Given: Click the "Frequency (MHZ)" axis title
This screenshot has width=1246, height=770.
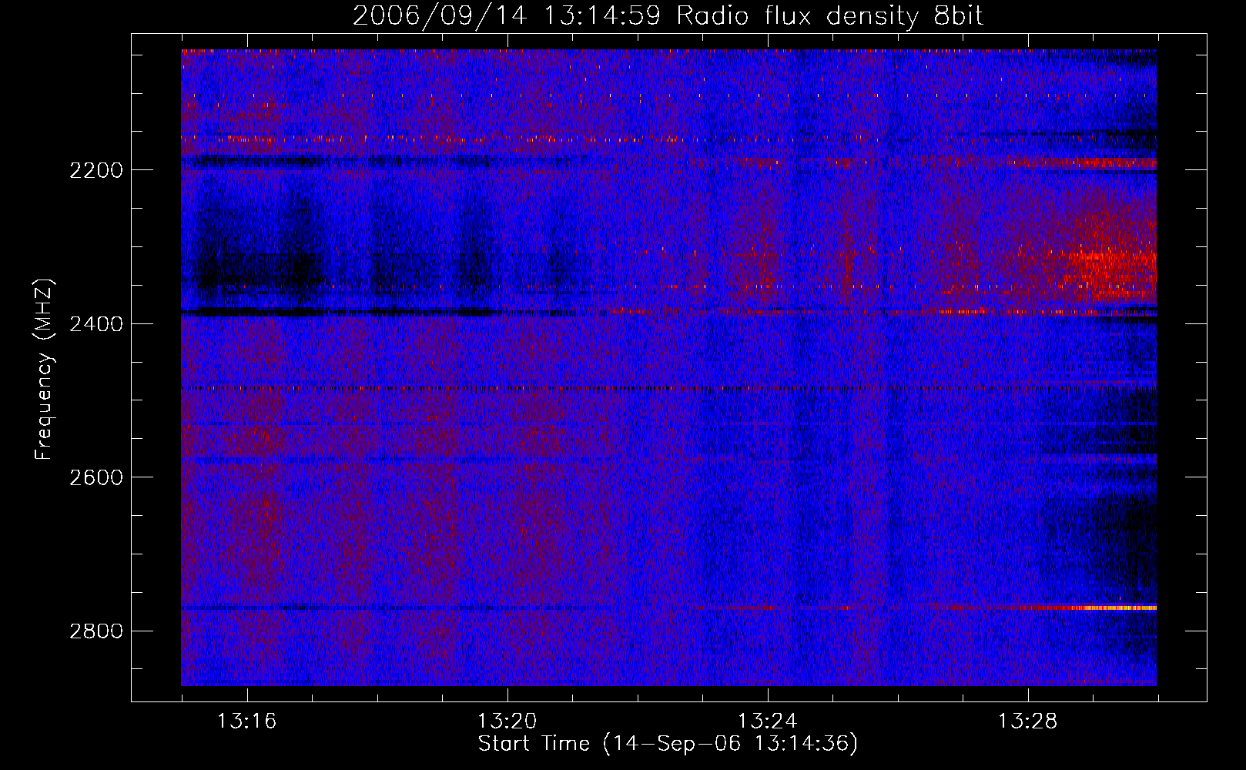Looking at the screenshot, I should click(x=45, y=370).
